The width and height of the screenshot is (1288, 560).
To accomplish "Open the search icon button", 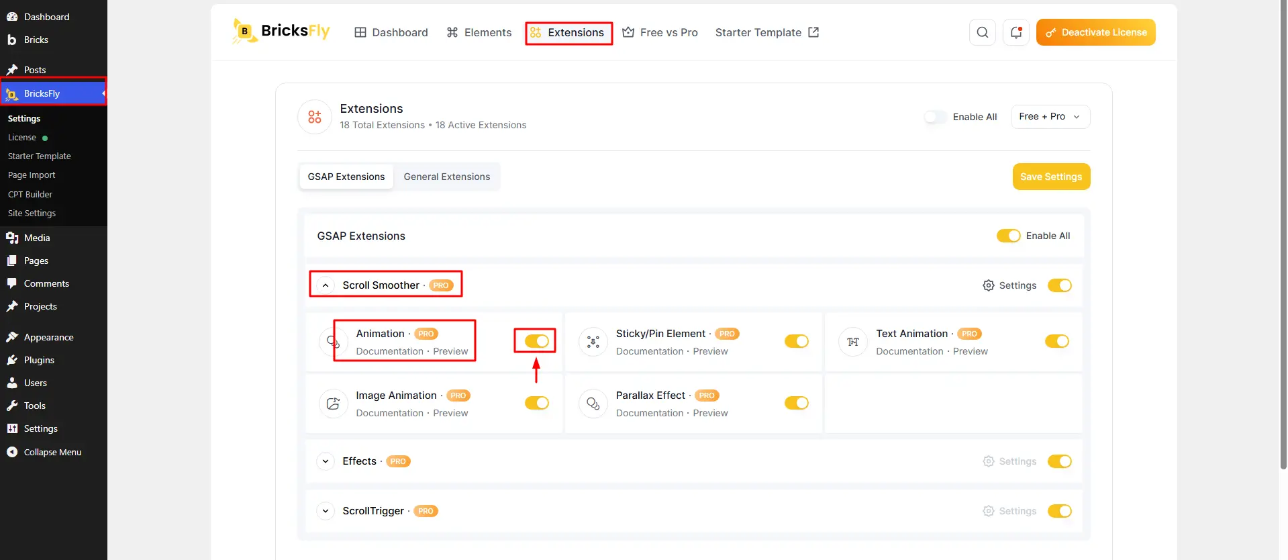I will click(983, 32).
